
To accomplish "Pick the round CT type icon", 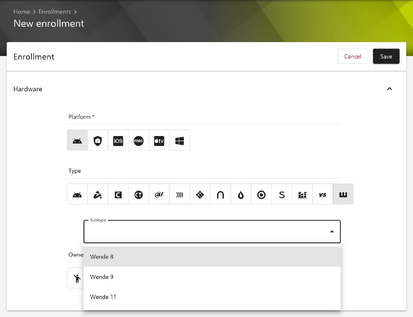I will [139, 194].
